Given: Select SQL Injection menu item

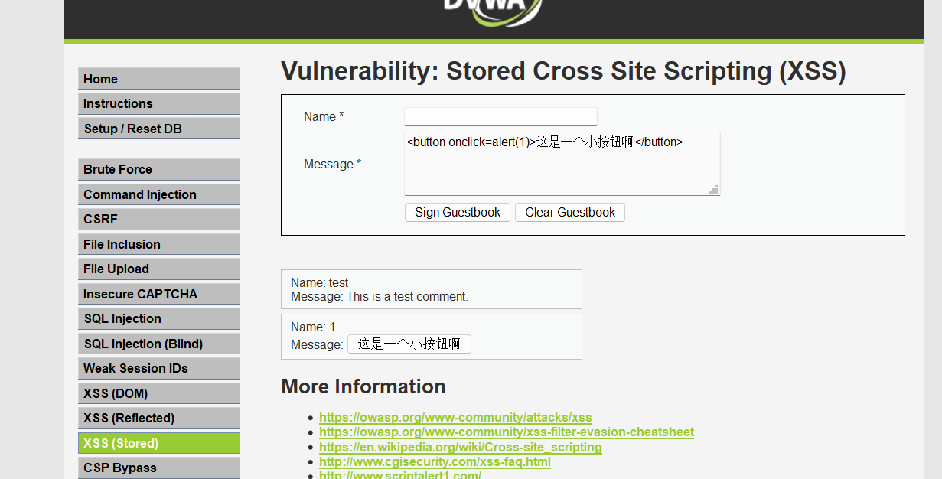Looking at the screenshot, I should (159, 318).
